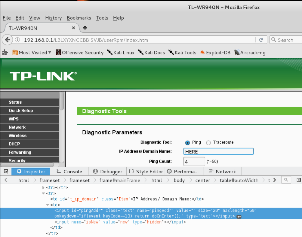This screenshot has height=237, width=302.
Task: Open a new tab with the plus icon
Action: click(x=85, y=28)
